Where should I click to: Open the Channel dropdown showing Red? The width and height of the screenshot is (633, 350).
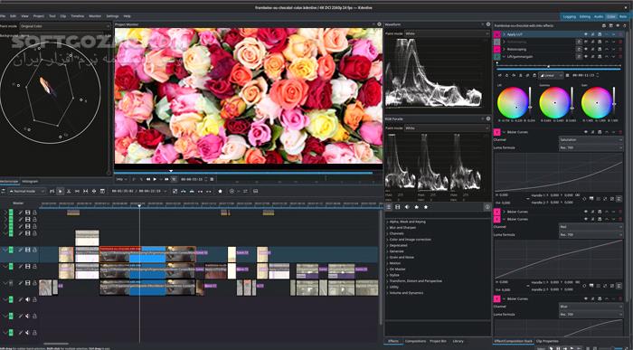(x=590, y=227)
